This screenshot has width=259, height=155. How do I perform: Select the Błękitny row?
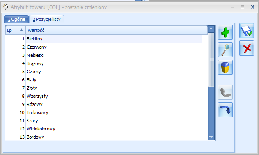click(104, 39)
